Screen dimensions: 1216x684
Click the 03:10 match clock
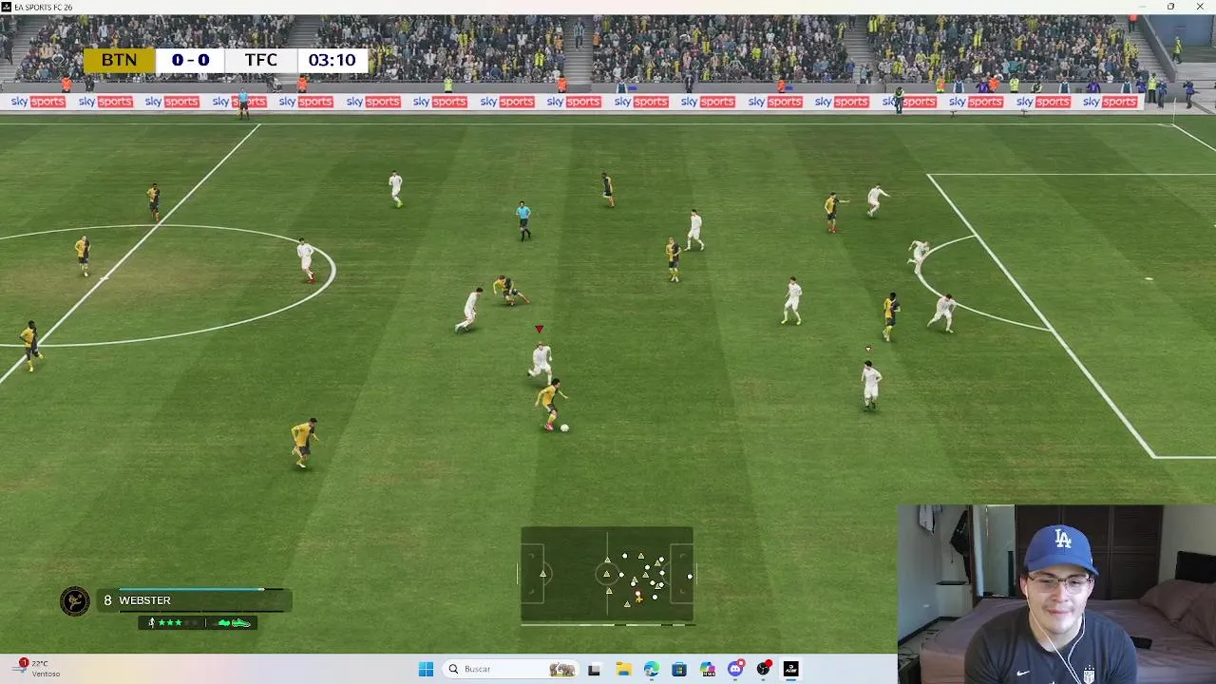pos(332,60)
